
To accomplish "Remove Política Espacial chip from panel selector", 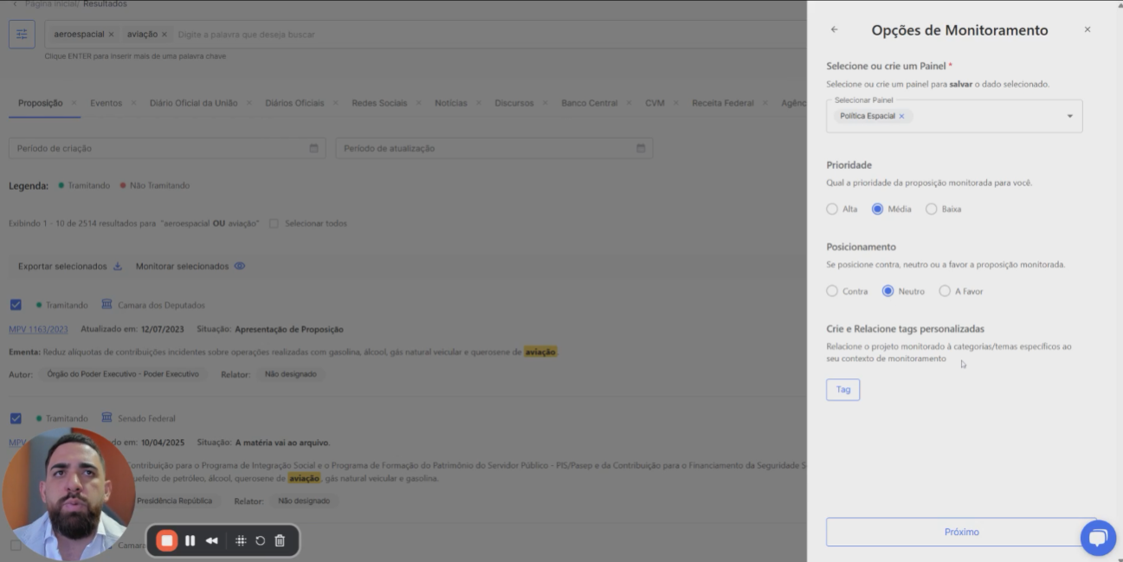I will tap(901, 116).
